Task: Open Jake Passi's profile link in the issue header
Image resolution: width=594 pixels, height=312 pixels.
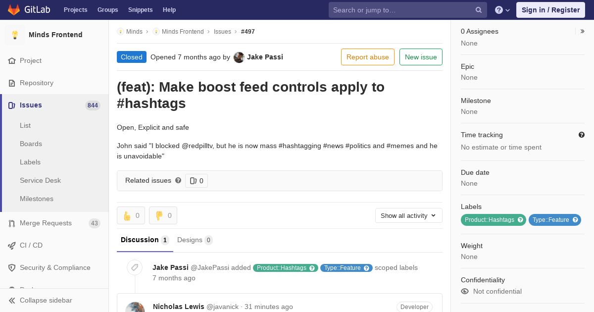Action: pos(265,57)
